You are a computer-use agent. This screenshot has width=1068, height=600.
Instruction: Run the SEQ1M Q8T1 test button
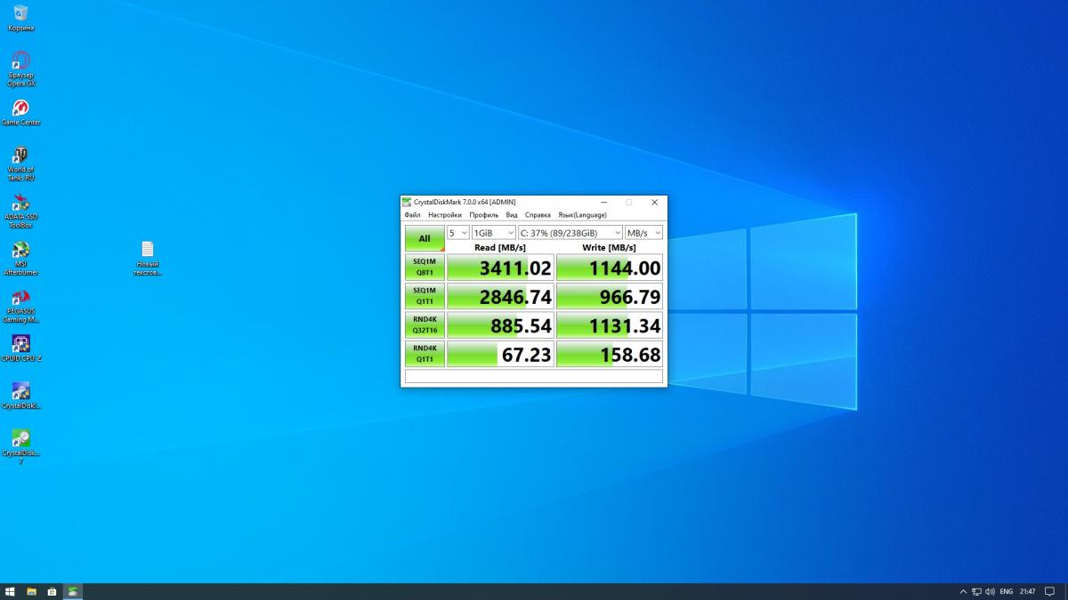425,268
